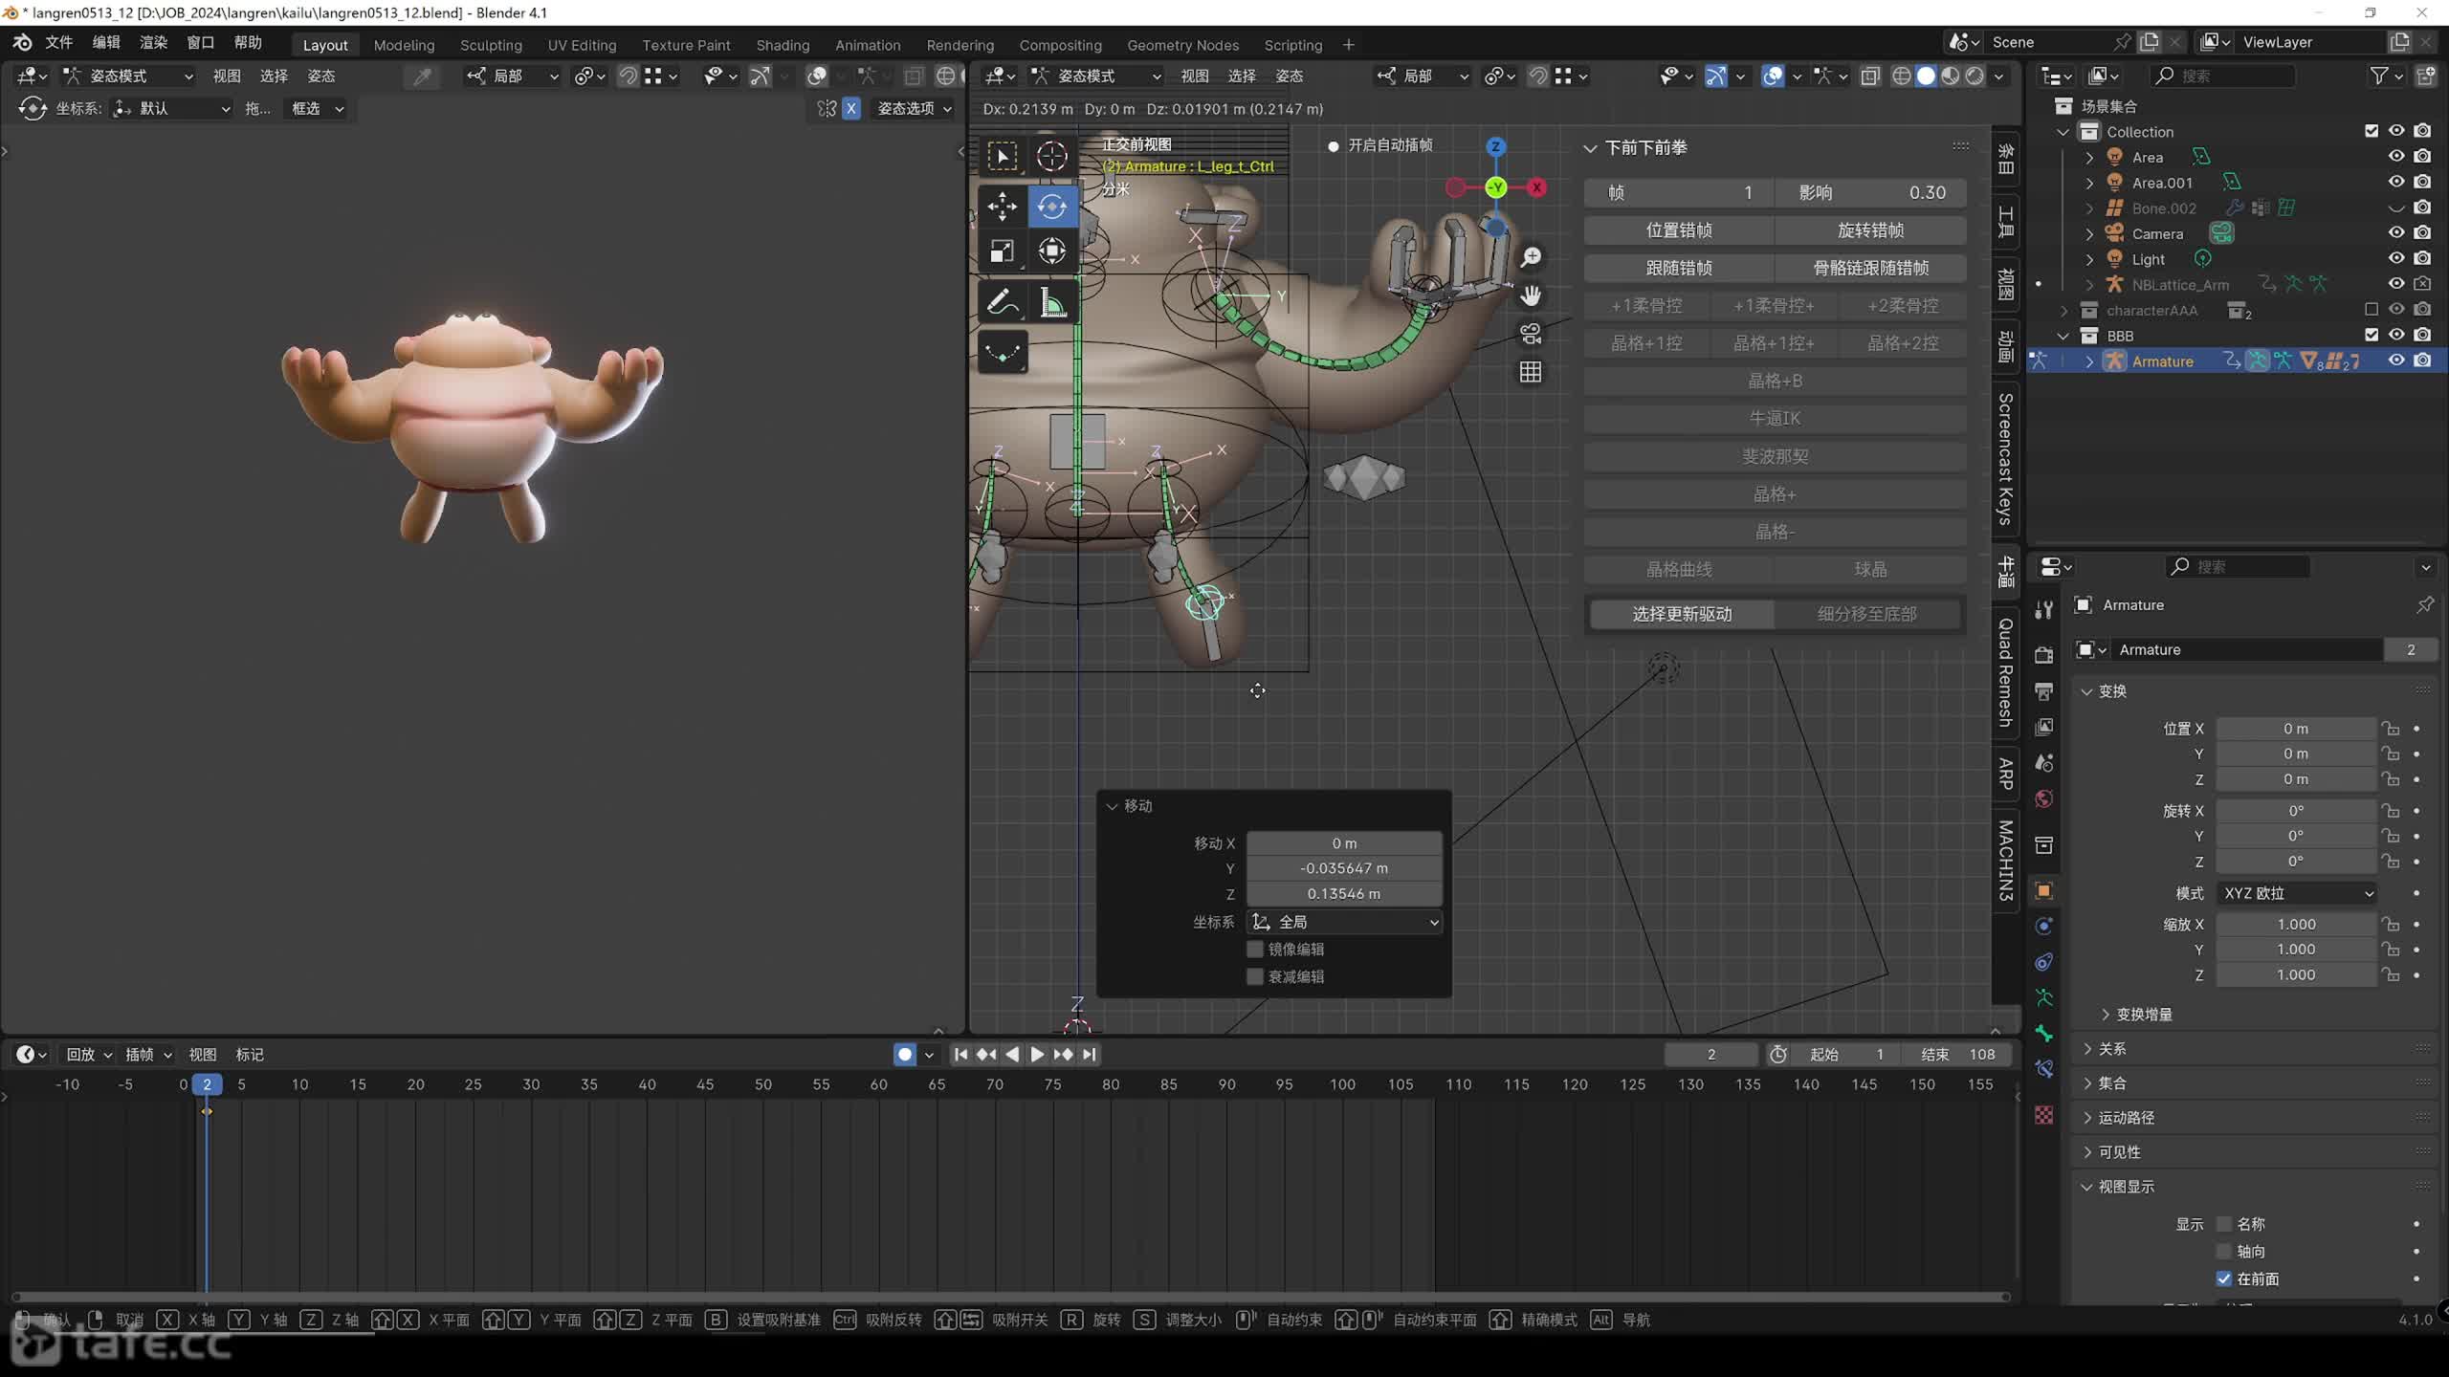Open Object Data armature properties tab
This screenshot has height=1377, width=2449.
point(2044,997)
